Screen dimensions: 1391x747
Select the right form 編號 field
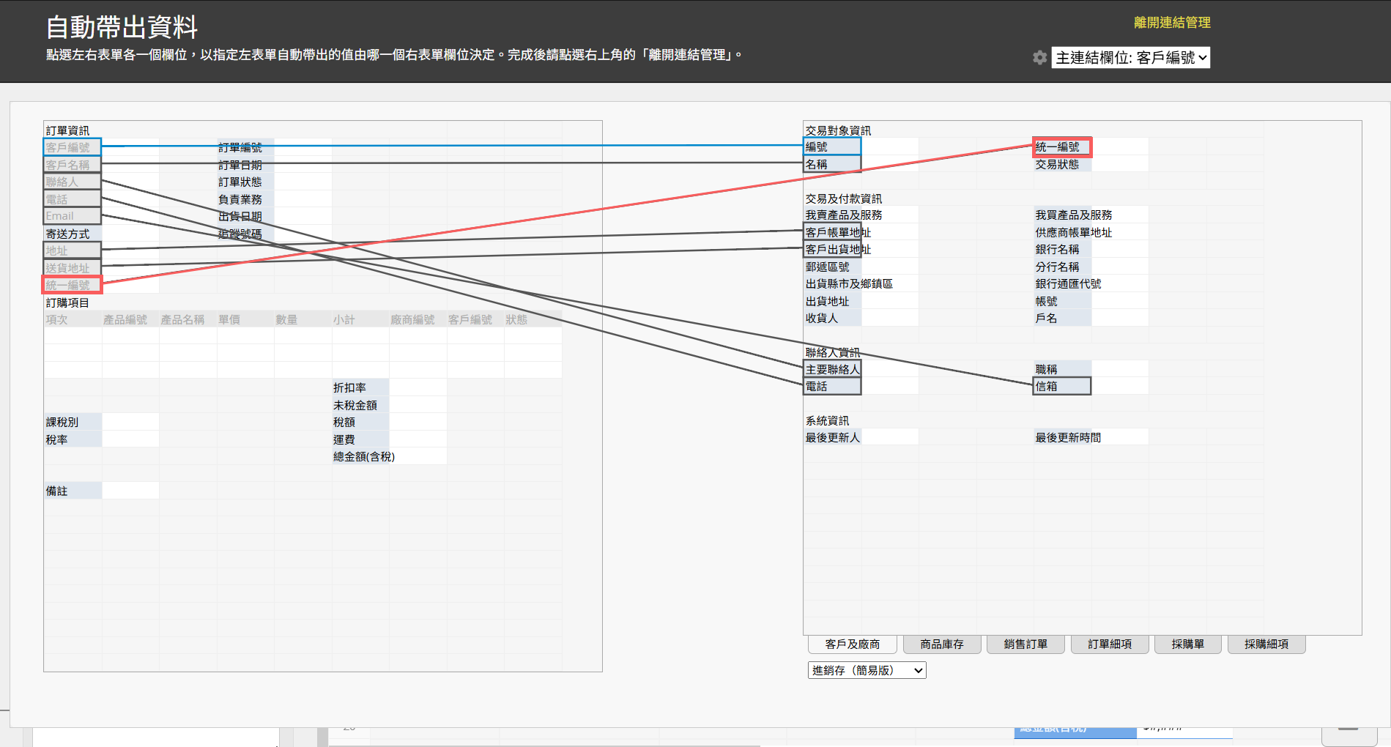[x=831, y=147]
